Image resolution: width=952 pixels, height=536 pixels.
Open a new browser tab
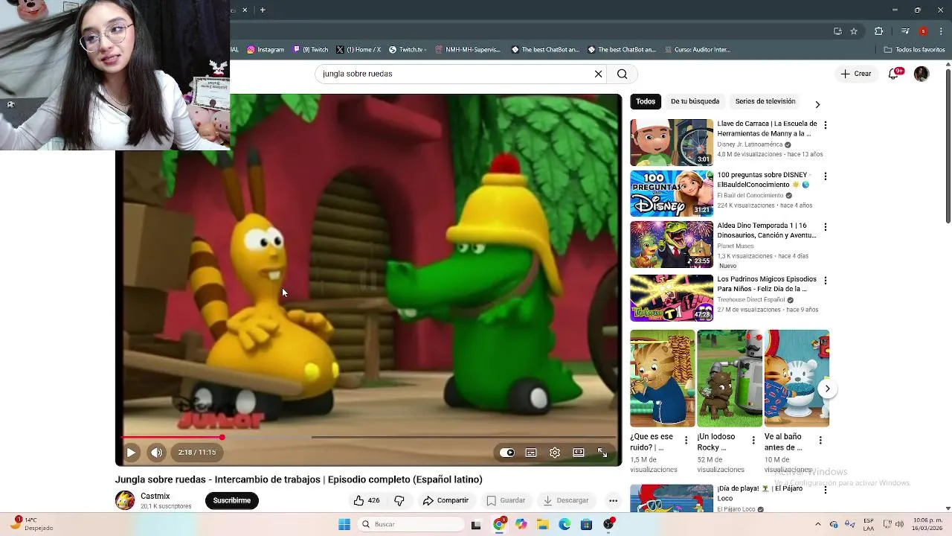click(263, 10)
